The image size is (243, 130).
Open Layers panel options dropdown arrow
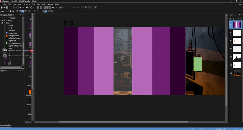(237, 15)
